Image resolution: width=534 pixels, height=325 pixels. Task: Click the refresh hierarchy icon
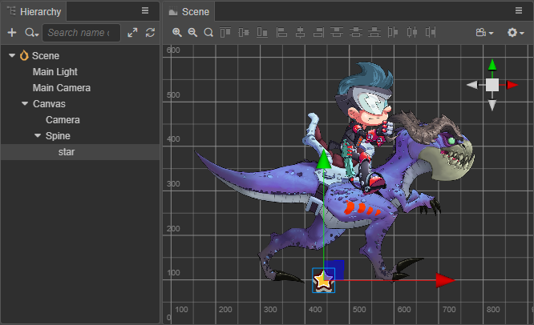tap(149, 33)
